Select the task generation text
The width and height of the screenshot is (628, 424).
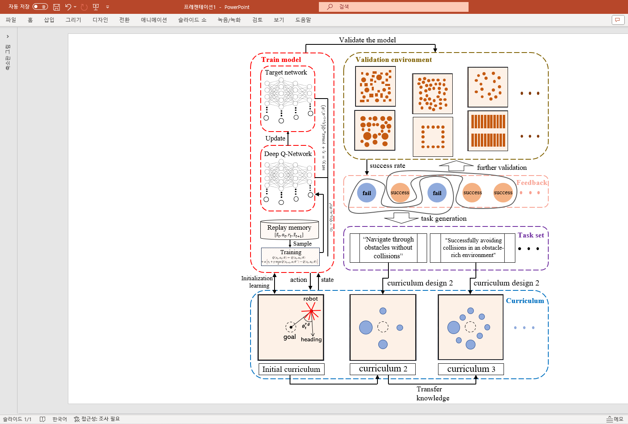(444, 218)
